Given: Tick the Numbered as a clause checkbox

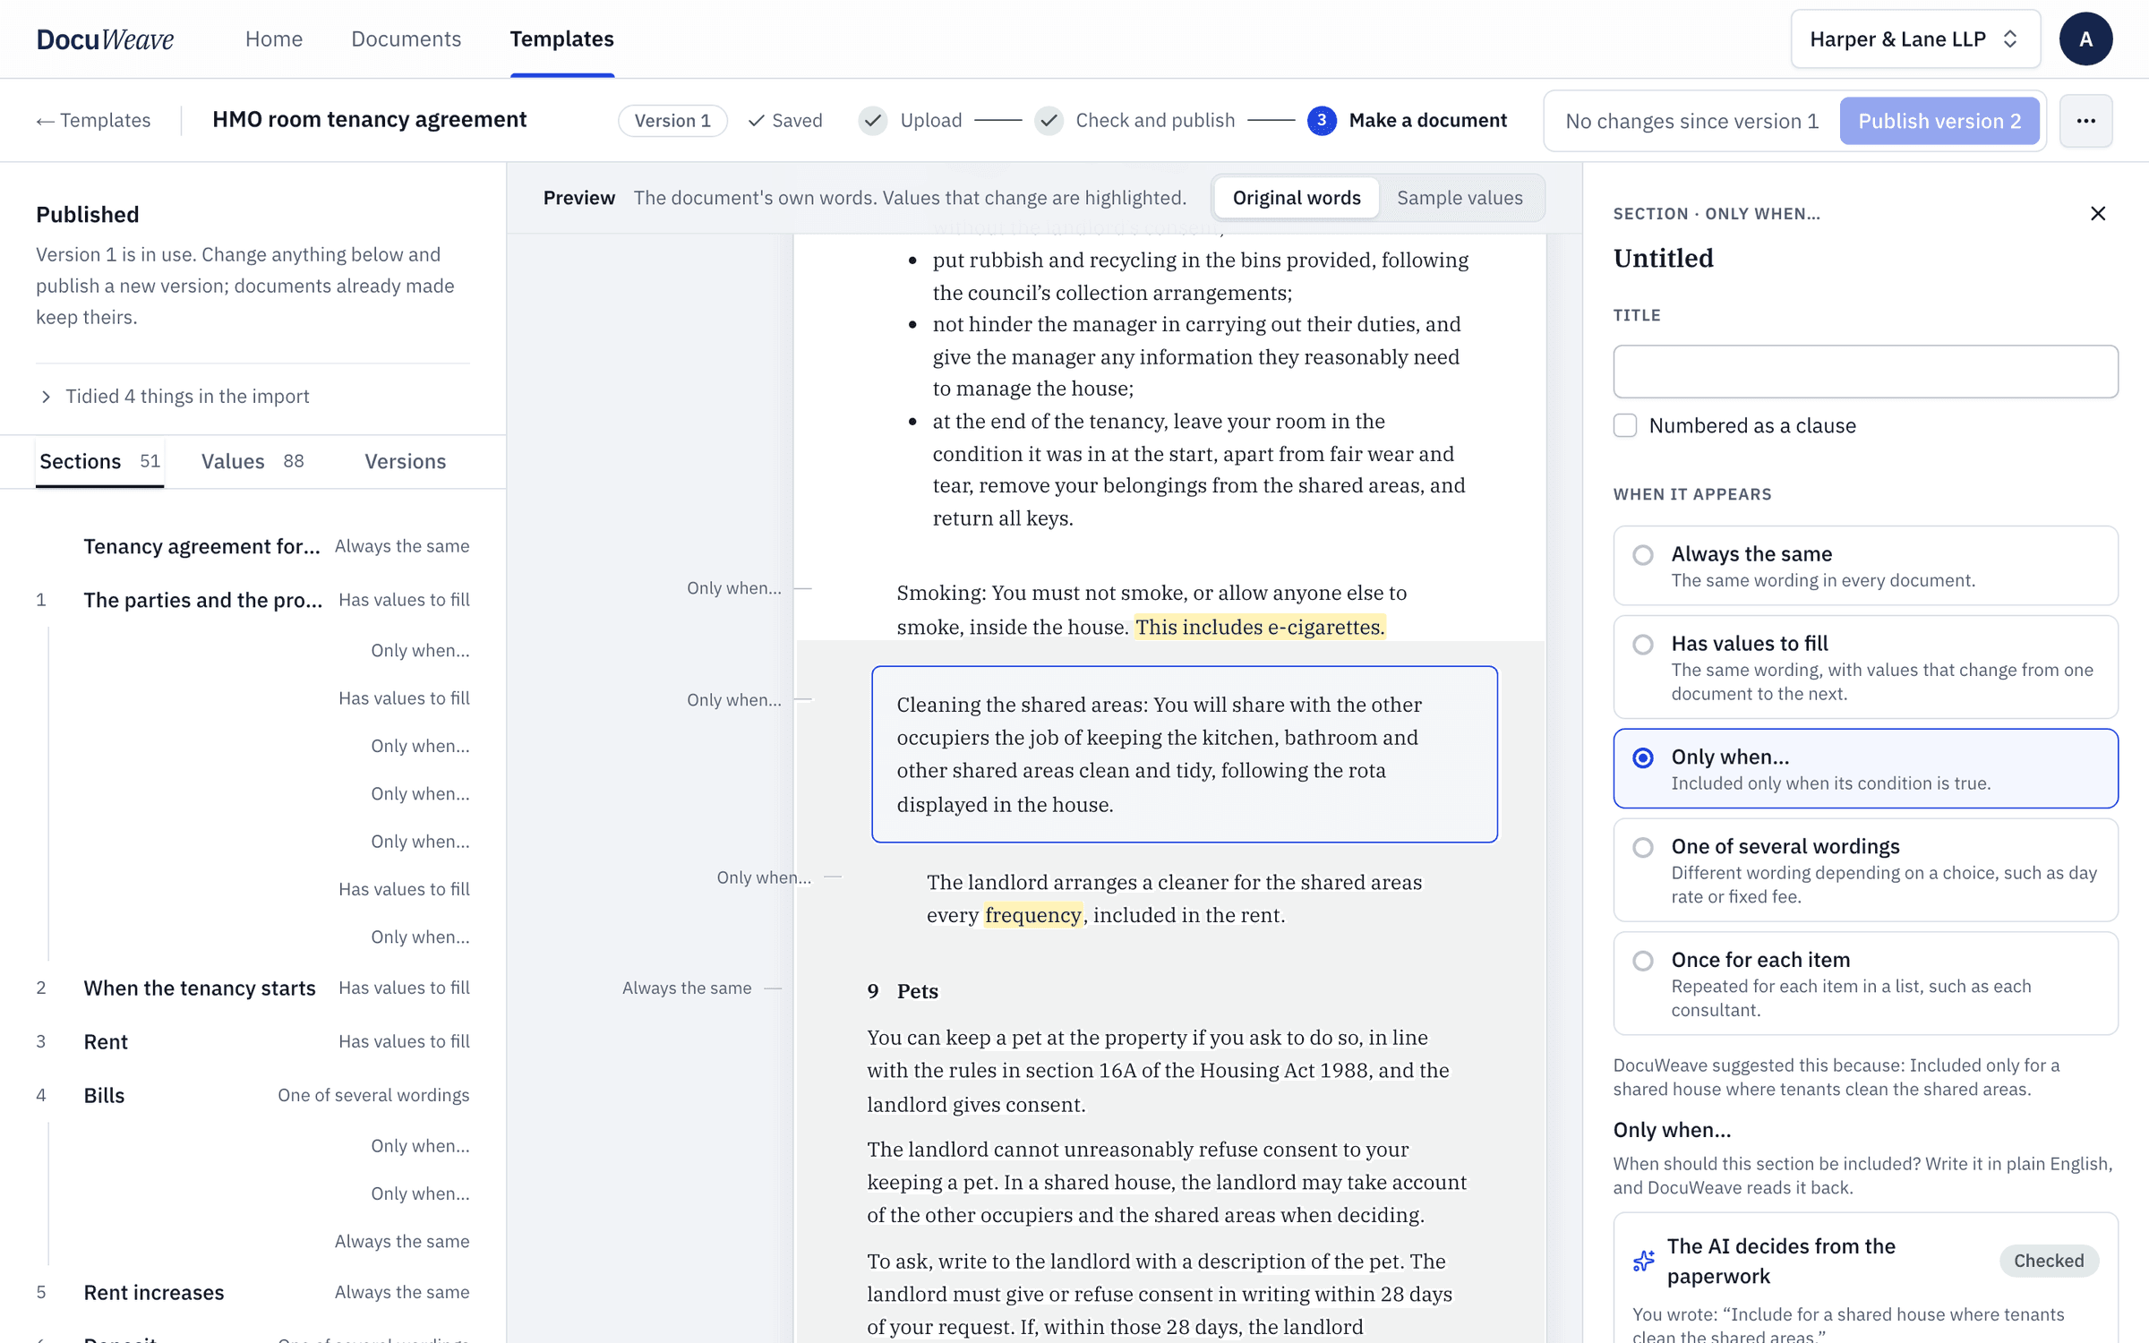Looking at the screenshot, I should pos(1625,425).
